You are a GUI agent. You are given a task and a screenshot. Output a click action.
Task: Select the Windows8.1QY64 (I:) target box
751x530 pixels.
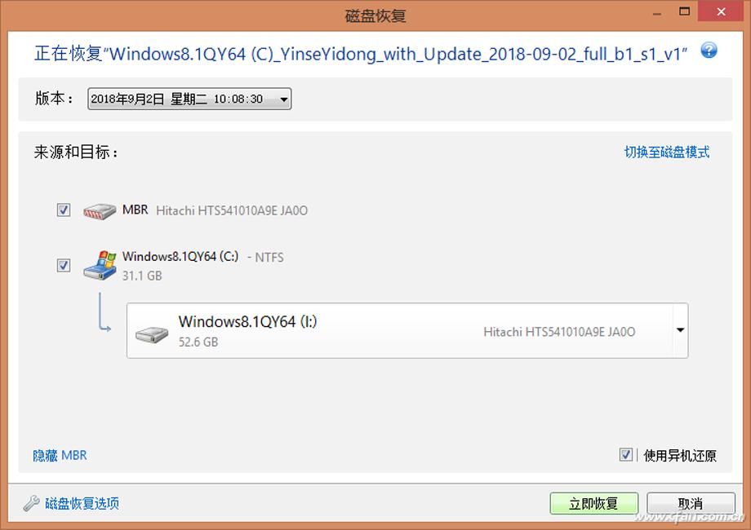(407, 330)
